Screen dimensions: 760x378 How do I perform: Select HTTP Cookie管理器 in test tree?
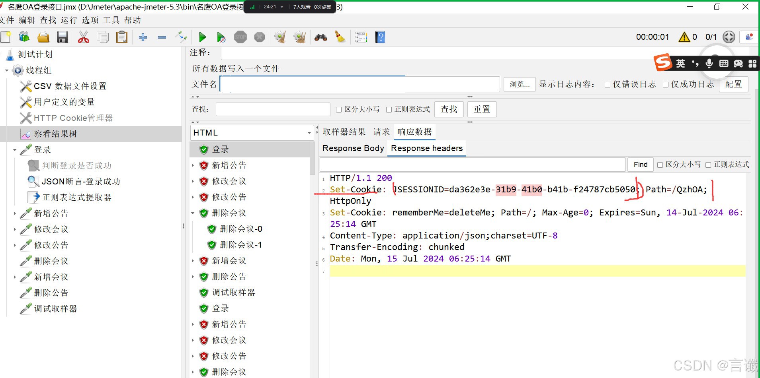(73, 118)
